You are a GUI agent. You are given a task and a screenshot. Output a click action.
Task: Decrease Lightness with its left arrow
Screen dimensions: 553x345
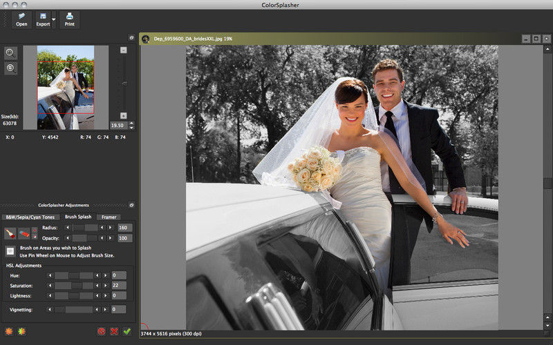[x=50, y=296]
